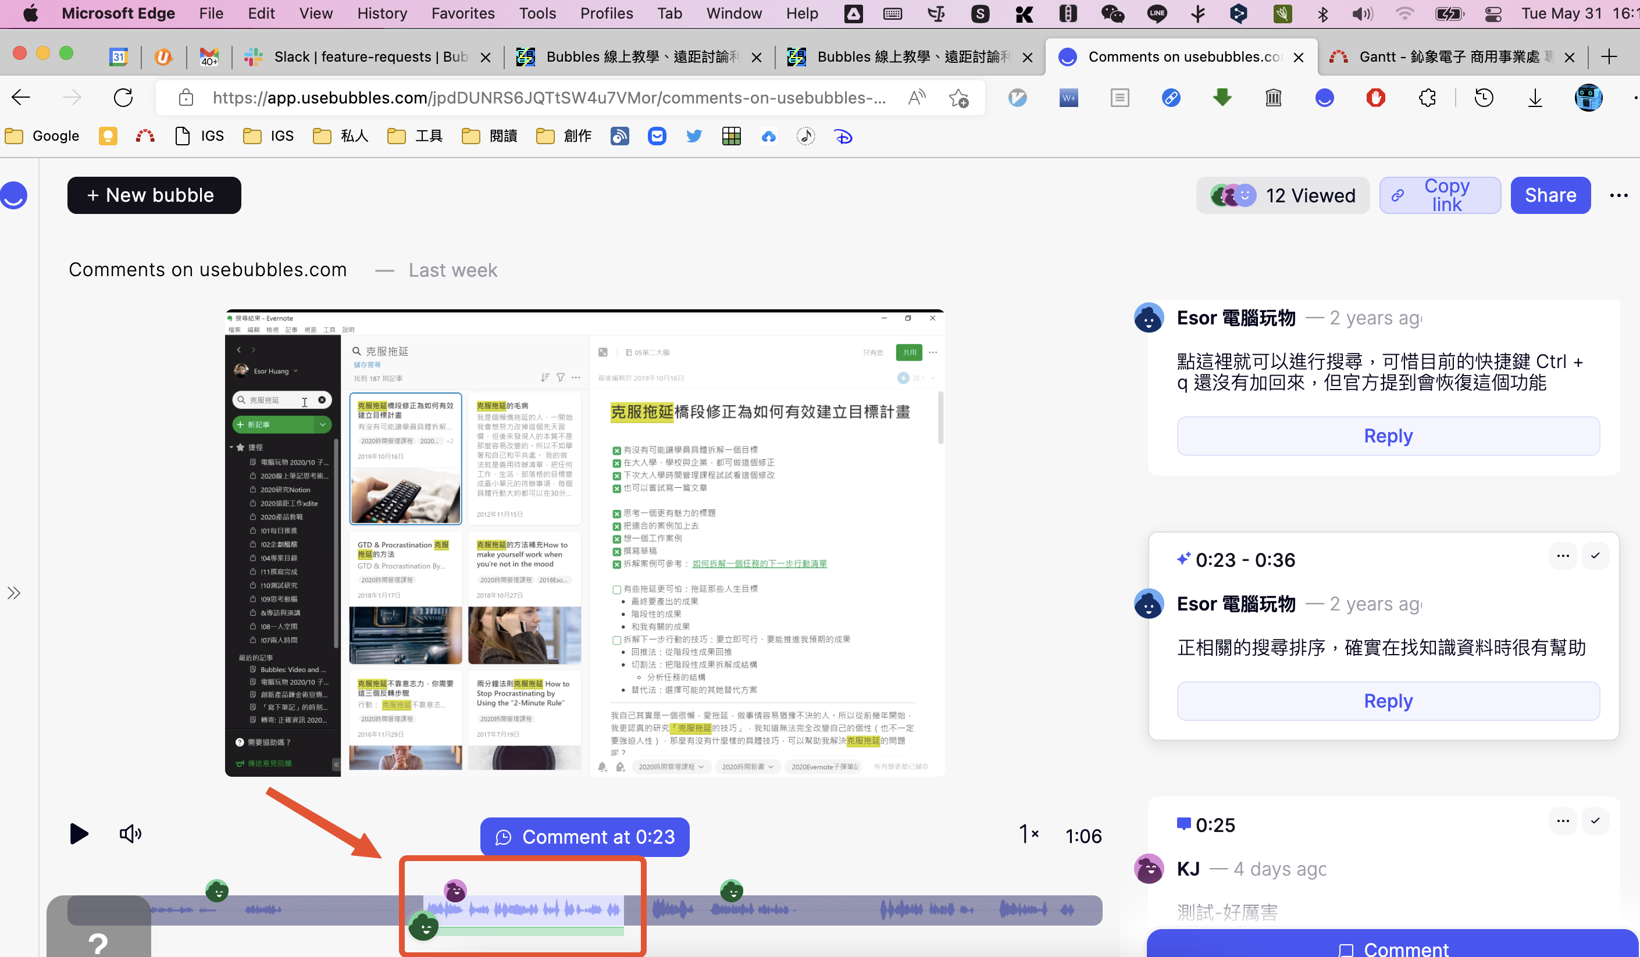
Task: Jump to KJ's purple avatar timeline marker
Action: 455,891
